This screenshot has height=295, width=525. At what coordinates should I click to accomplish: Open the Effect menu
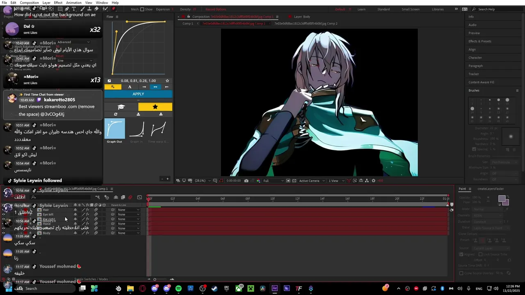58,3
